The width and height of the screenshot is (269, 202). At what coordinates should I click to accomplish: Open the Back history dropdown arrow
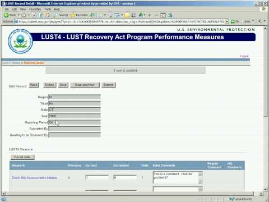tap(18, 15)
